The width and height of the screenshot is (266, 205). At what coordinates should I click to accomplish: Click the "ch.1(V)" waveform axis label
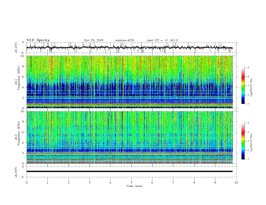pos(16,48)
